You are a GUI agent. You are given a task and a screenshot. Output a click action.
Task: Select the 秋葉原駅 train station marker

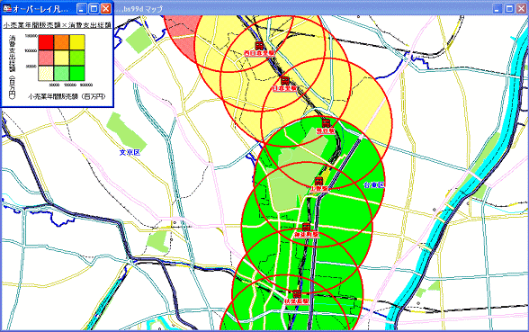[x=297, y=294]
